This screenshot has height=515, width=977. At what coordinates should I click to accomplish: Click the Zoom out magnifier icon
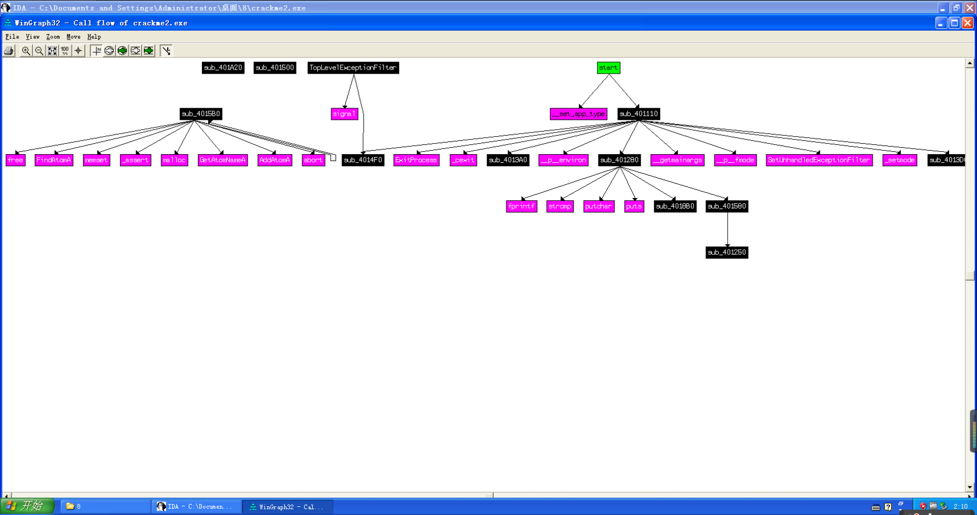[39, 51]
